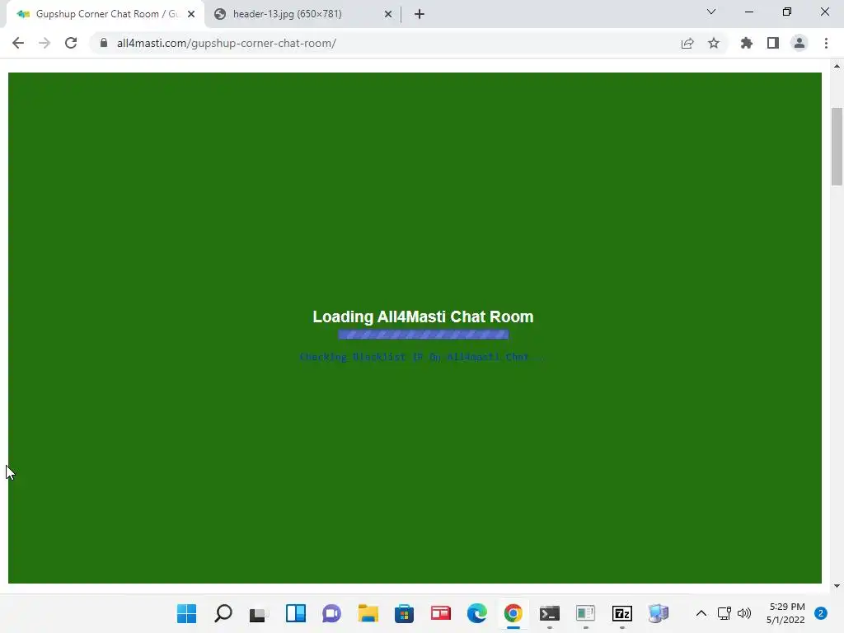This screenshot has width=844, height=633.
Task: Open the volume control in system tray
Action: tap(744, 613)
